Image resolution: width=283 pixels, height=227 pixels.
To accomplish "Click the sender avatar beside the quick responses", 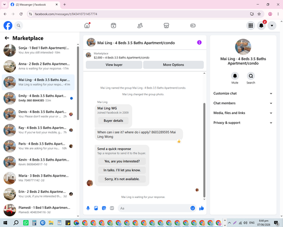I will 89,183.
